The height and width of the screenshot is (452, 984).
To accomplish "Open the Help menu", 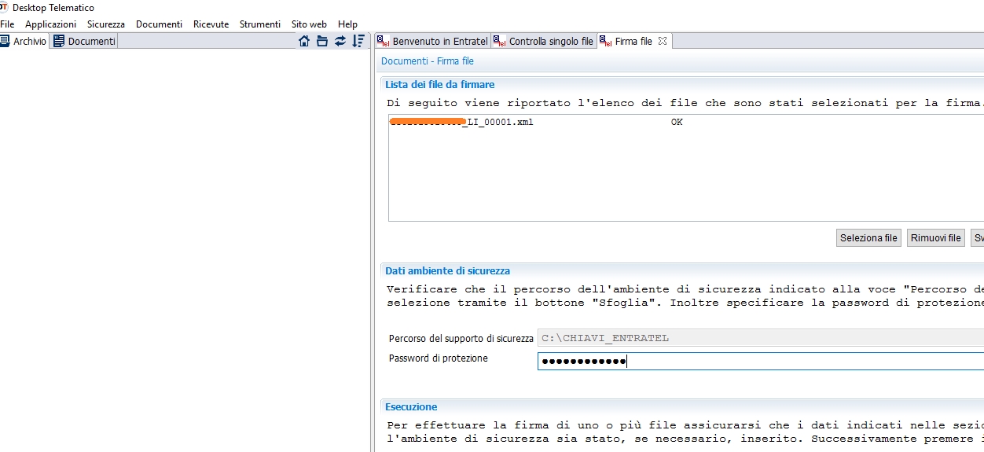I will 347,24.
